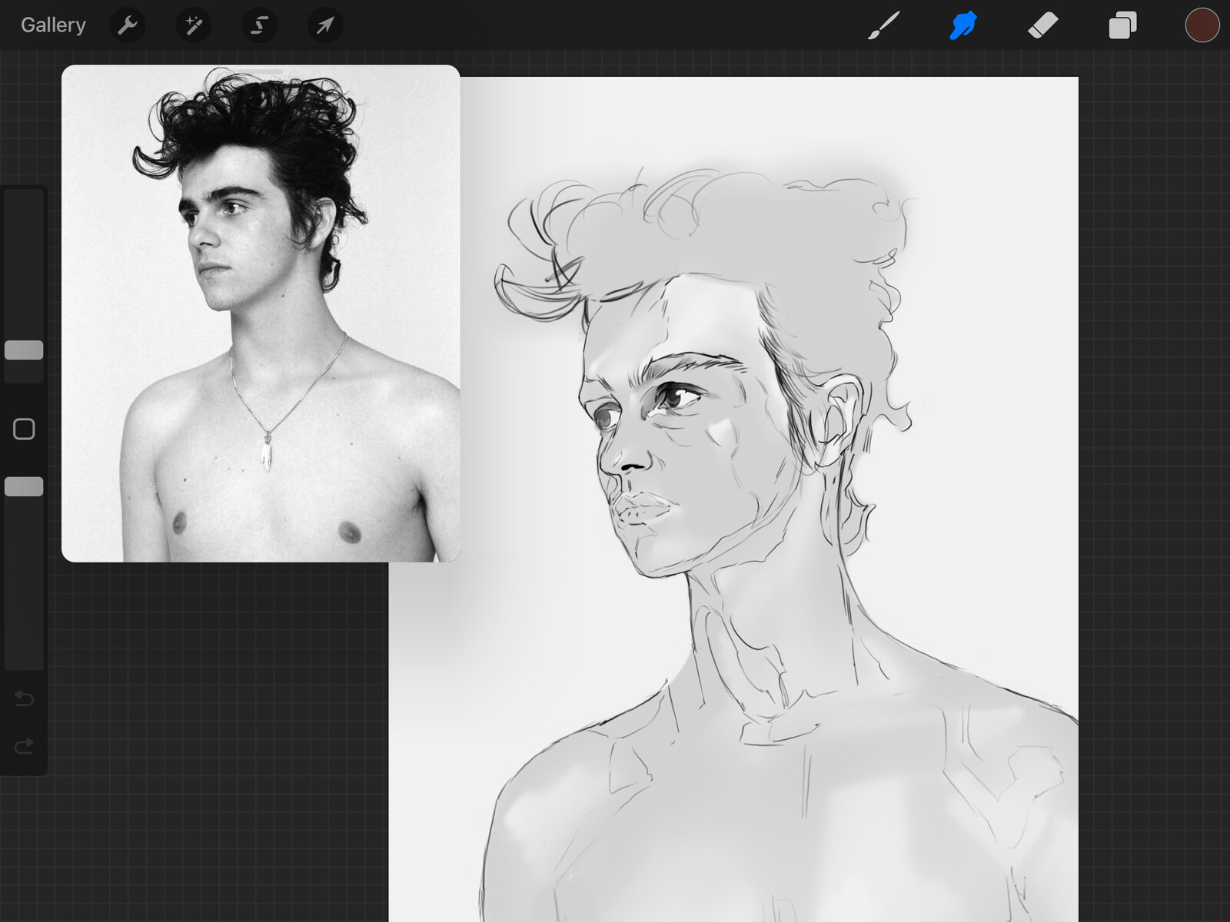Select the Eraser tool
This screenshot has height=922, width=1230.
(x=1042, y=25)
